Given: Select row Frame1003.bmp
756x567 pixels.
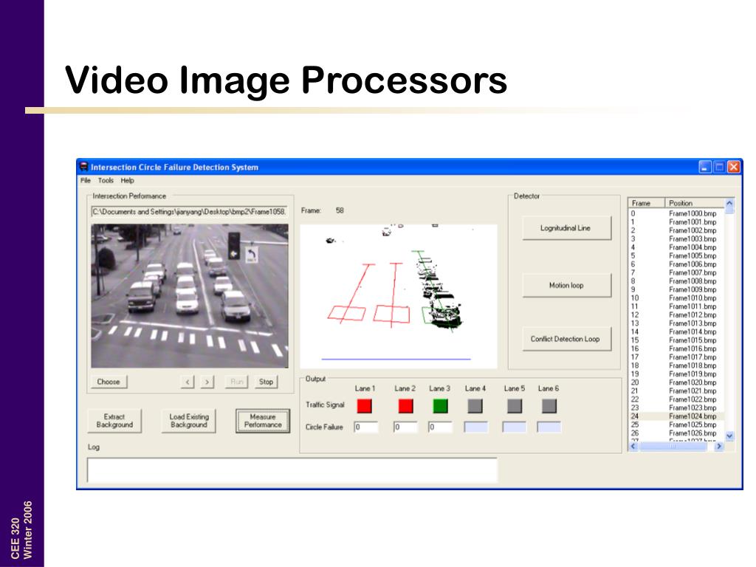Looking at the screenshot, I should tap(676, 238).
